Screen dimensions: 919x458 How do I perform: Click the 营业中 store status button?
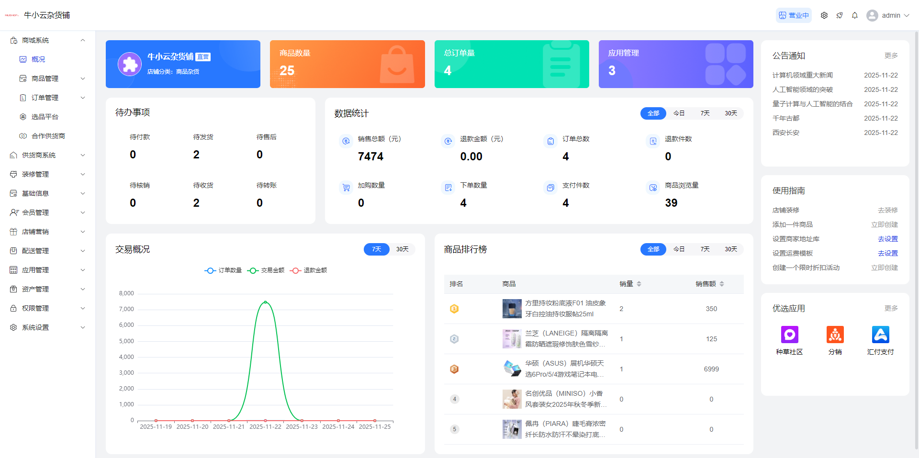click(x=793, y=15)
